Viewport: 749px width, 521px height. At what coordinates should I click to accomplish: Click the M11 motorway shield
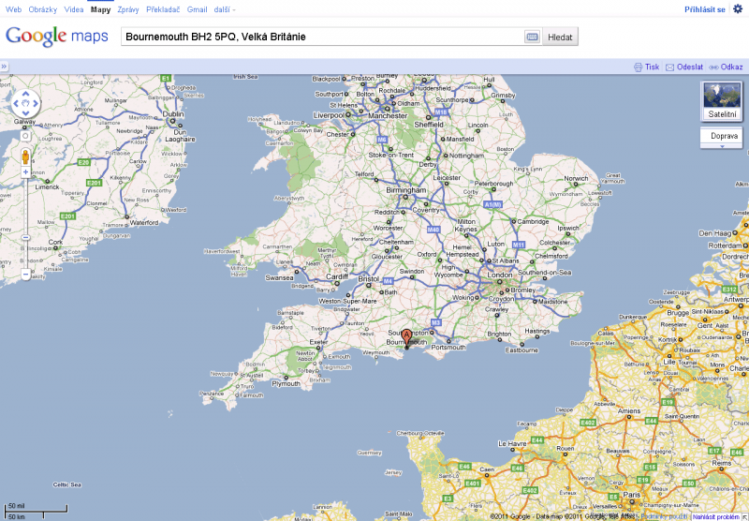[519, 245]
